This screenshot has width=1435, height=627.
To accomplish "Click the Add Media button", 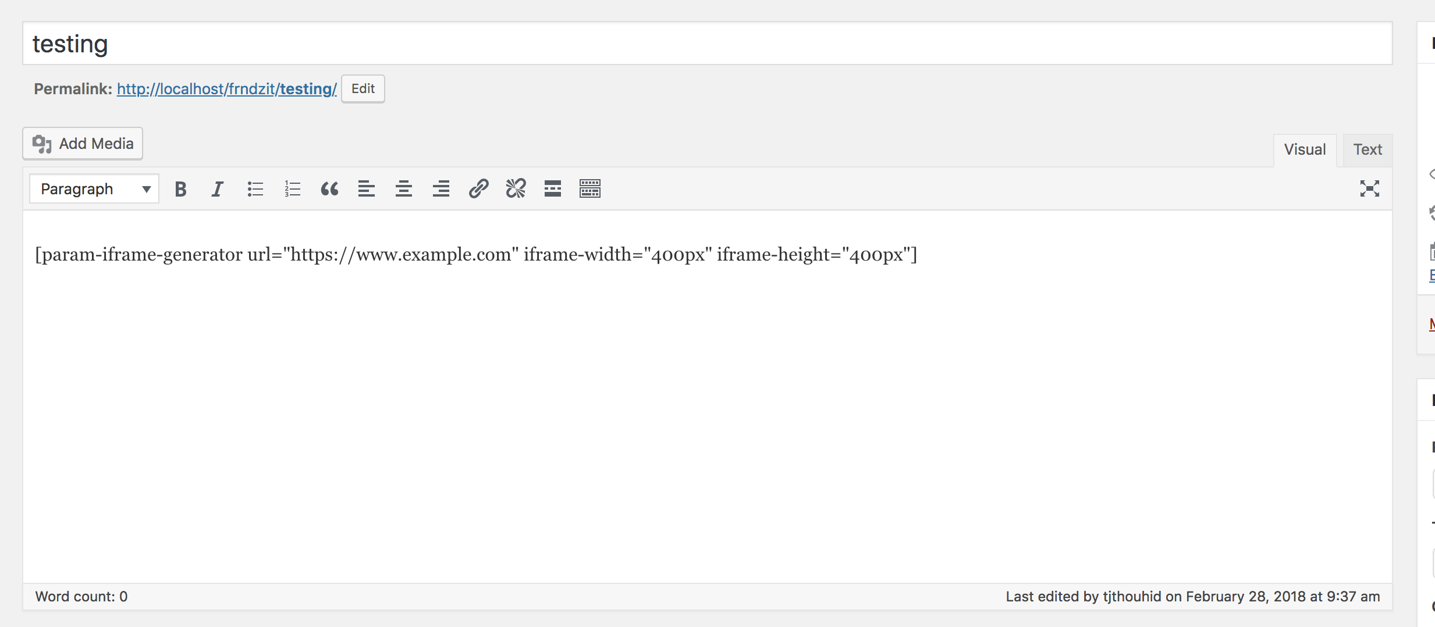I will point(83,144).
